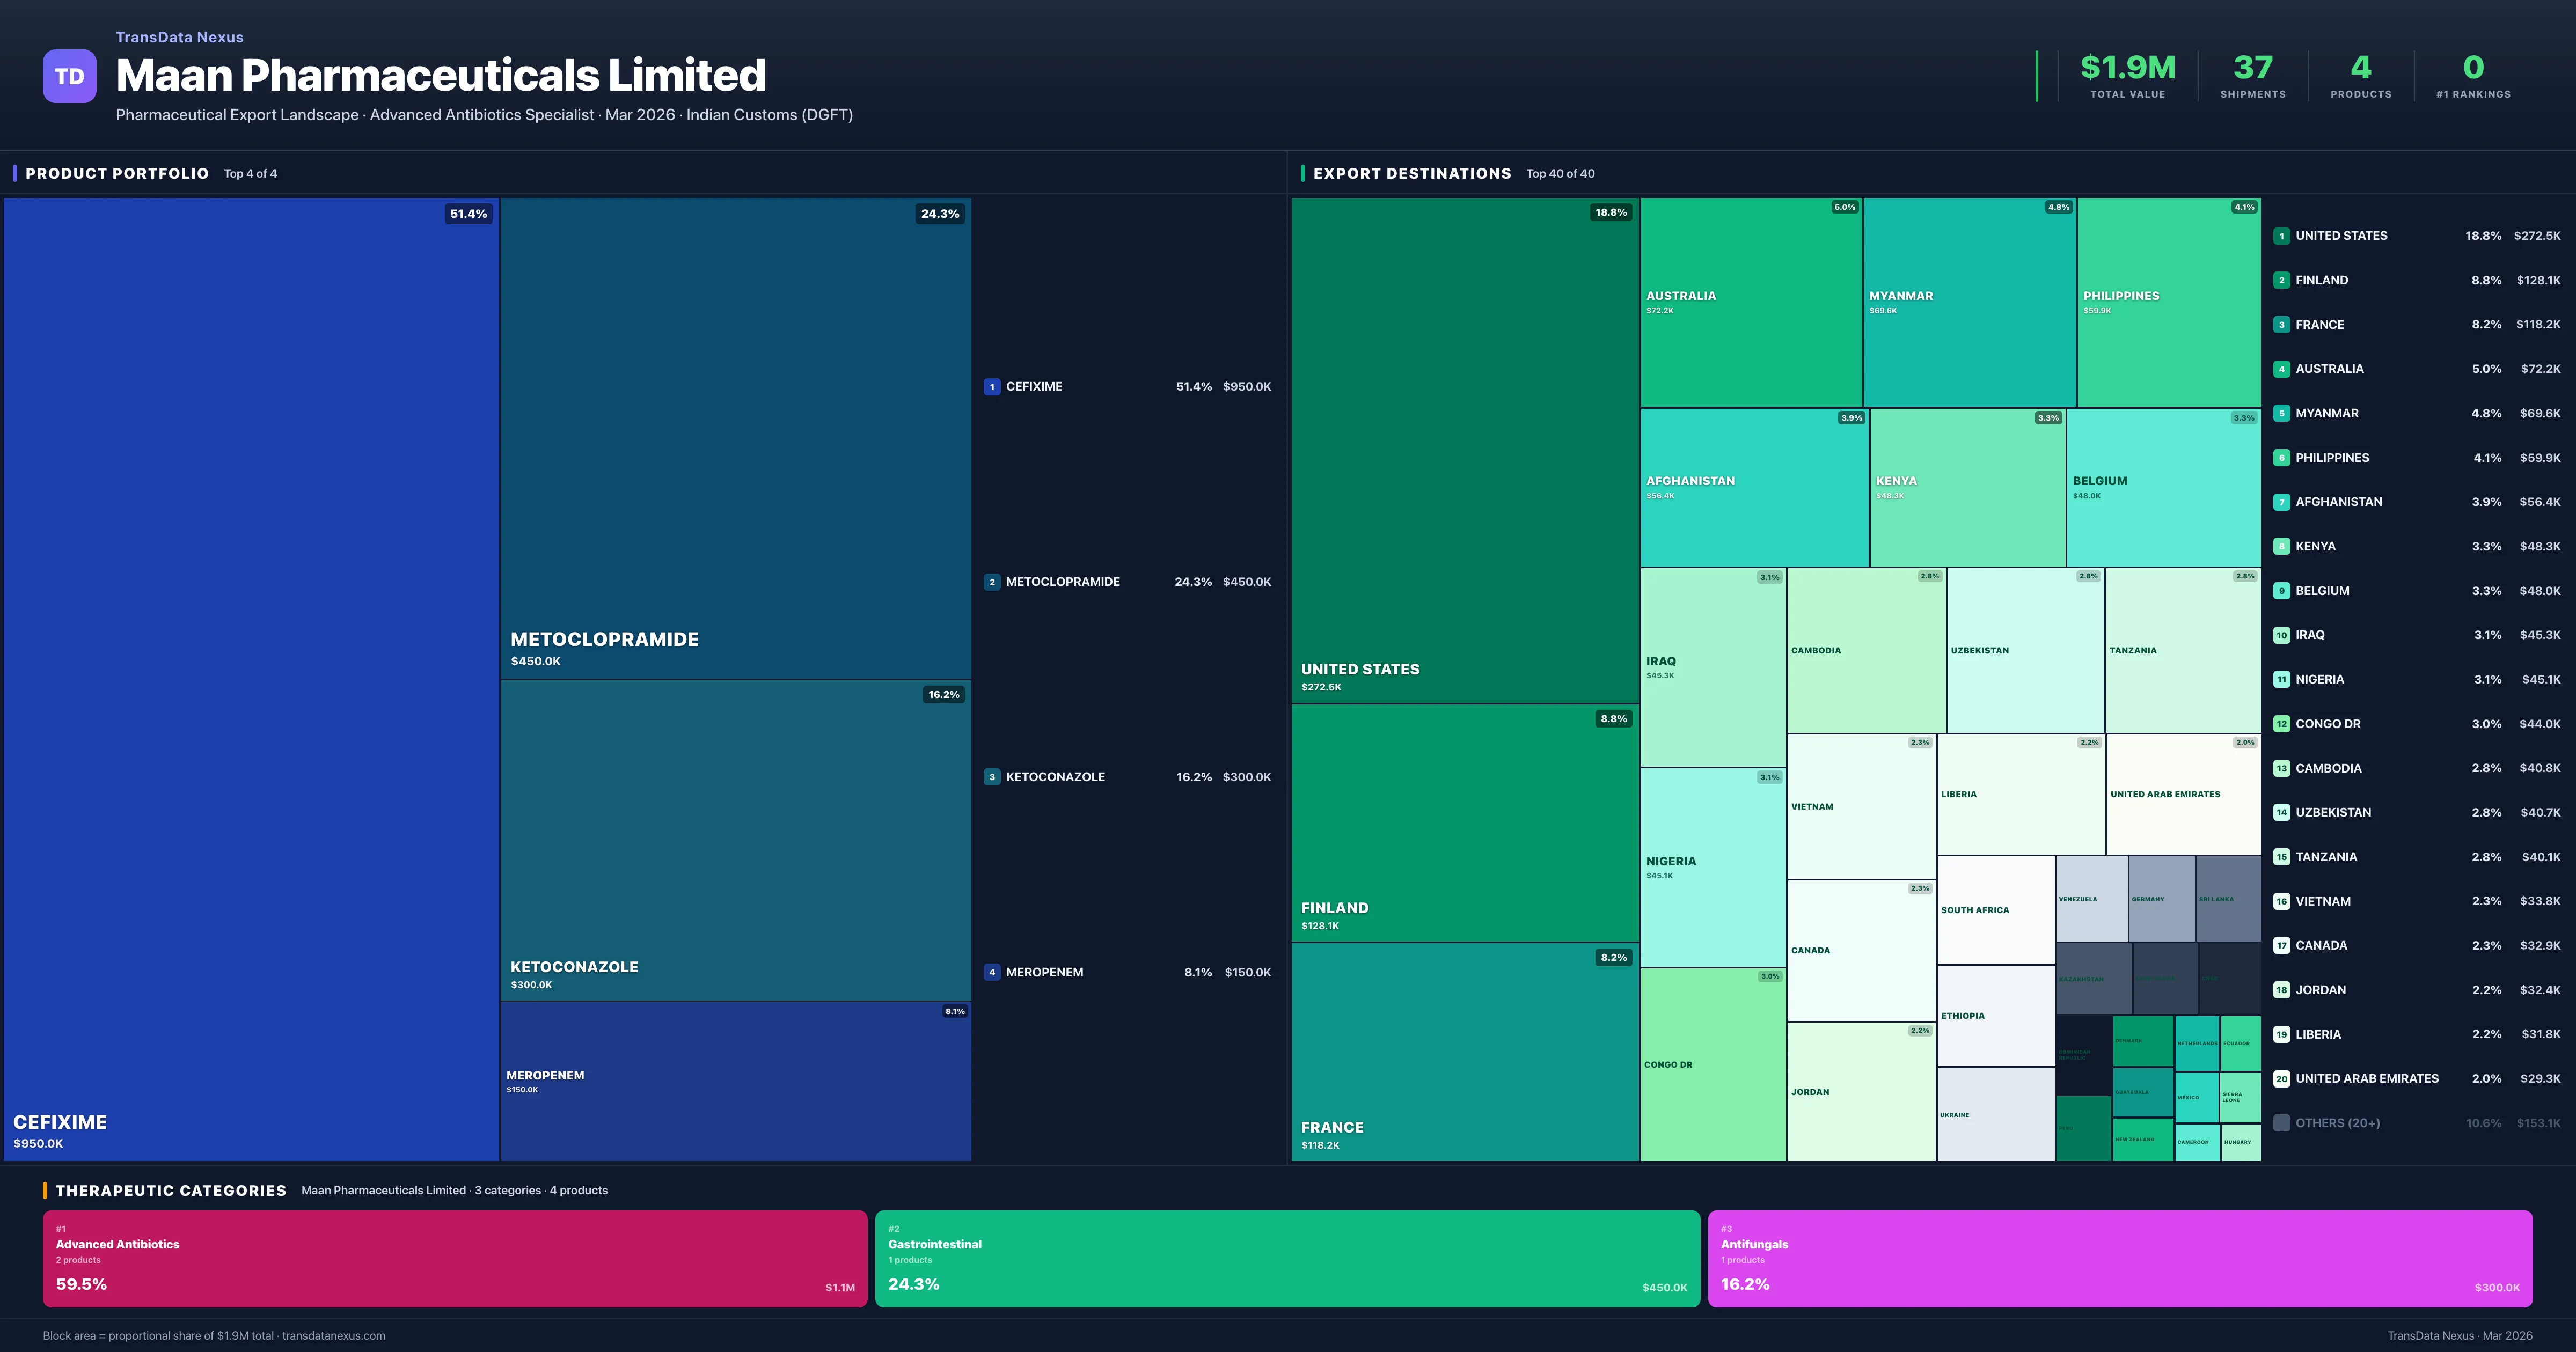This screenshot has height=1352, width=2576.
Task: Open the Advanced Antibiotics category card
Action: point(454,1258)
